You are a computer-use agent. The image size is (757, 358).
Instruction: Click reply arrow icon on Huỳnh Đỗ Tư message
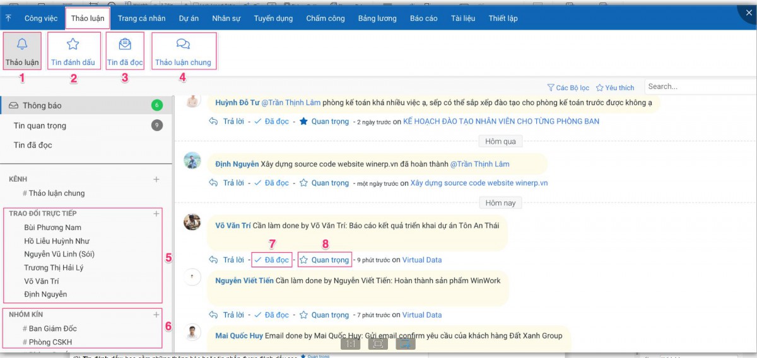point(213,121)
